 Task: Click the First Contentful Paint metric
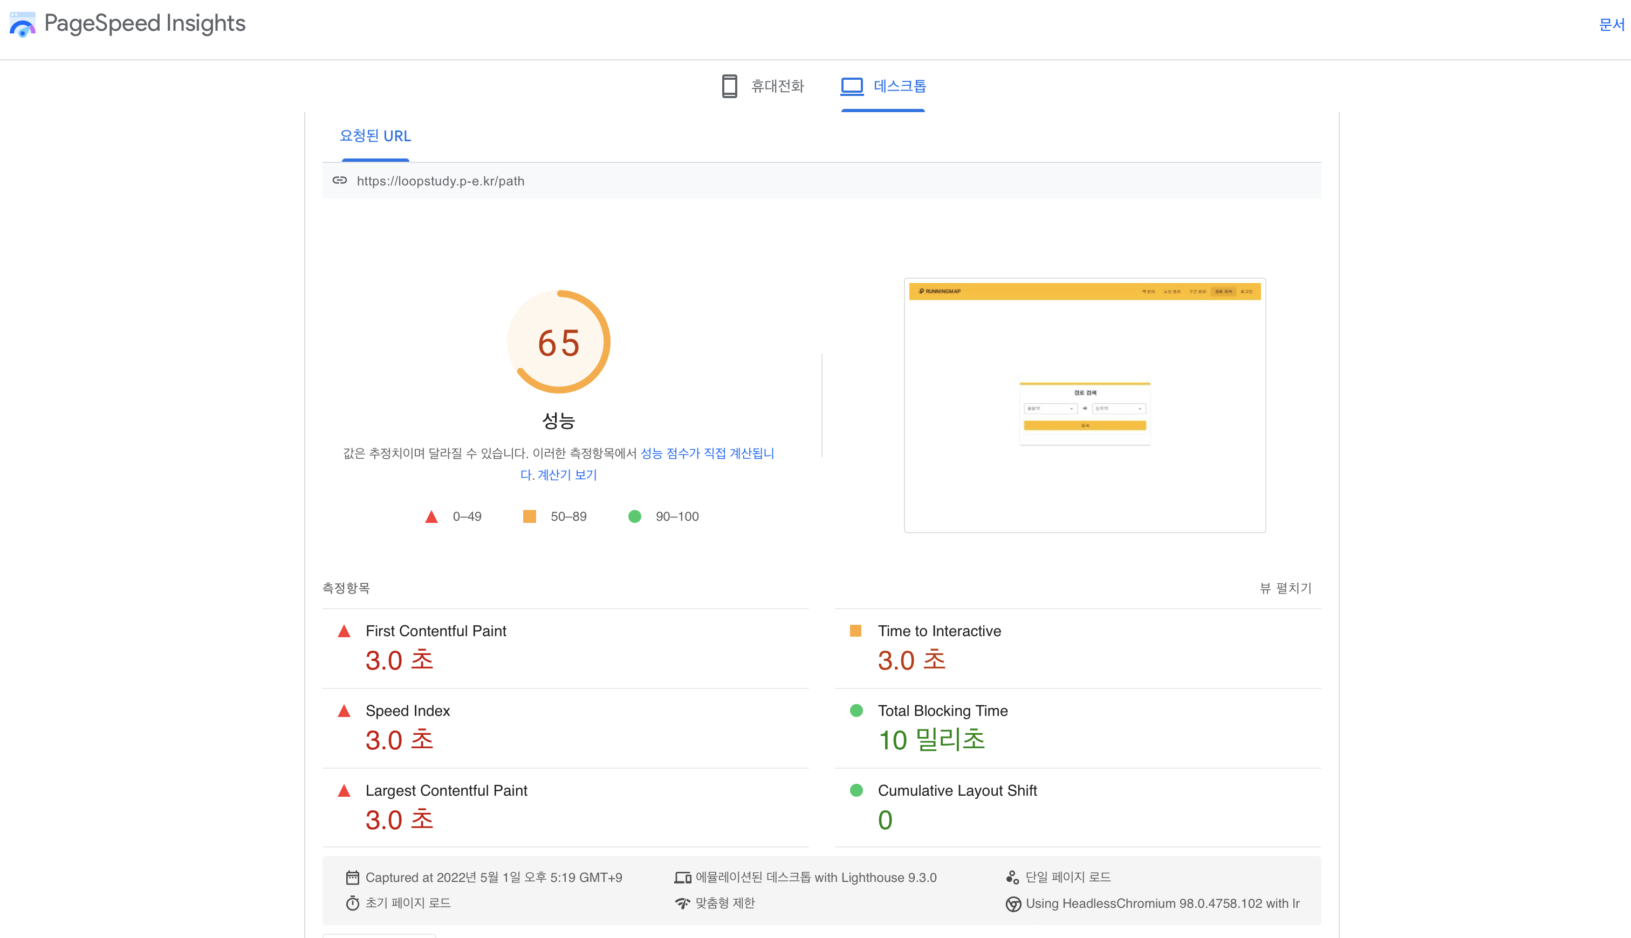click(436, 631)
